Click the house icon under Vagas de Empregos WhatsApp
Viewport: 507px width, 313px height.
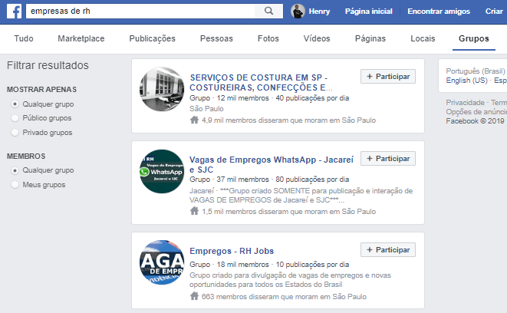point(194,212)
